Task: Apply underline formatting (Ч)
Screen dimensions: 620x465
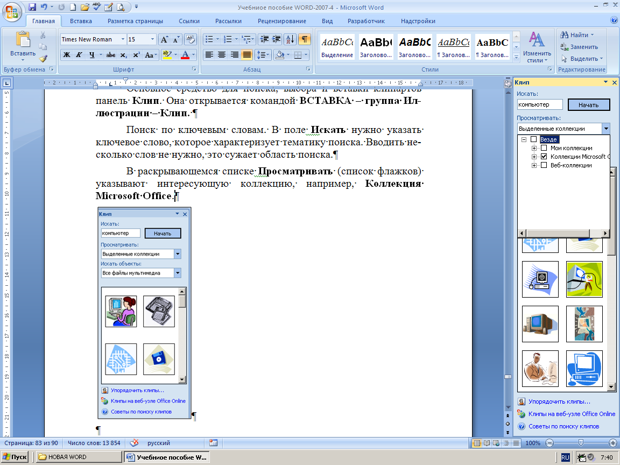Action: coord(91,55)
